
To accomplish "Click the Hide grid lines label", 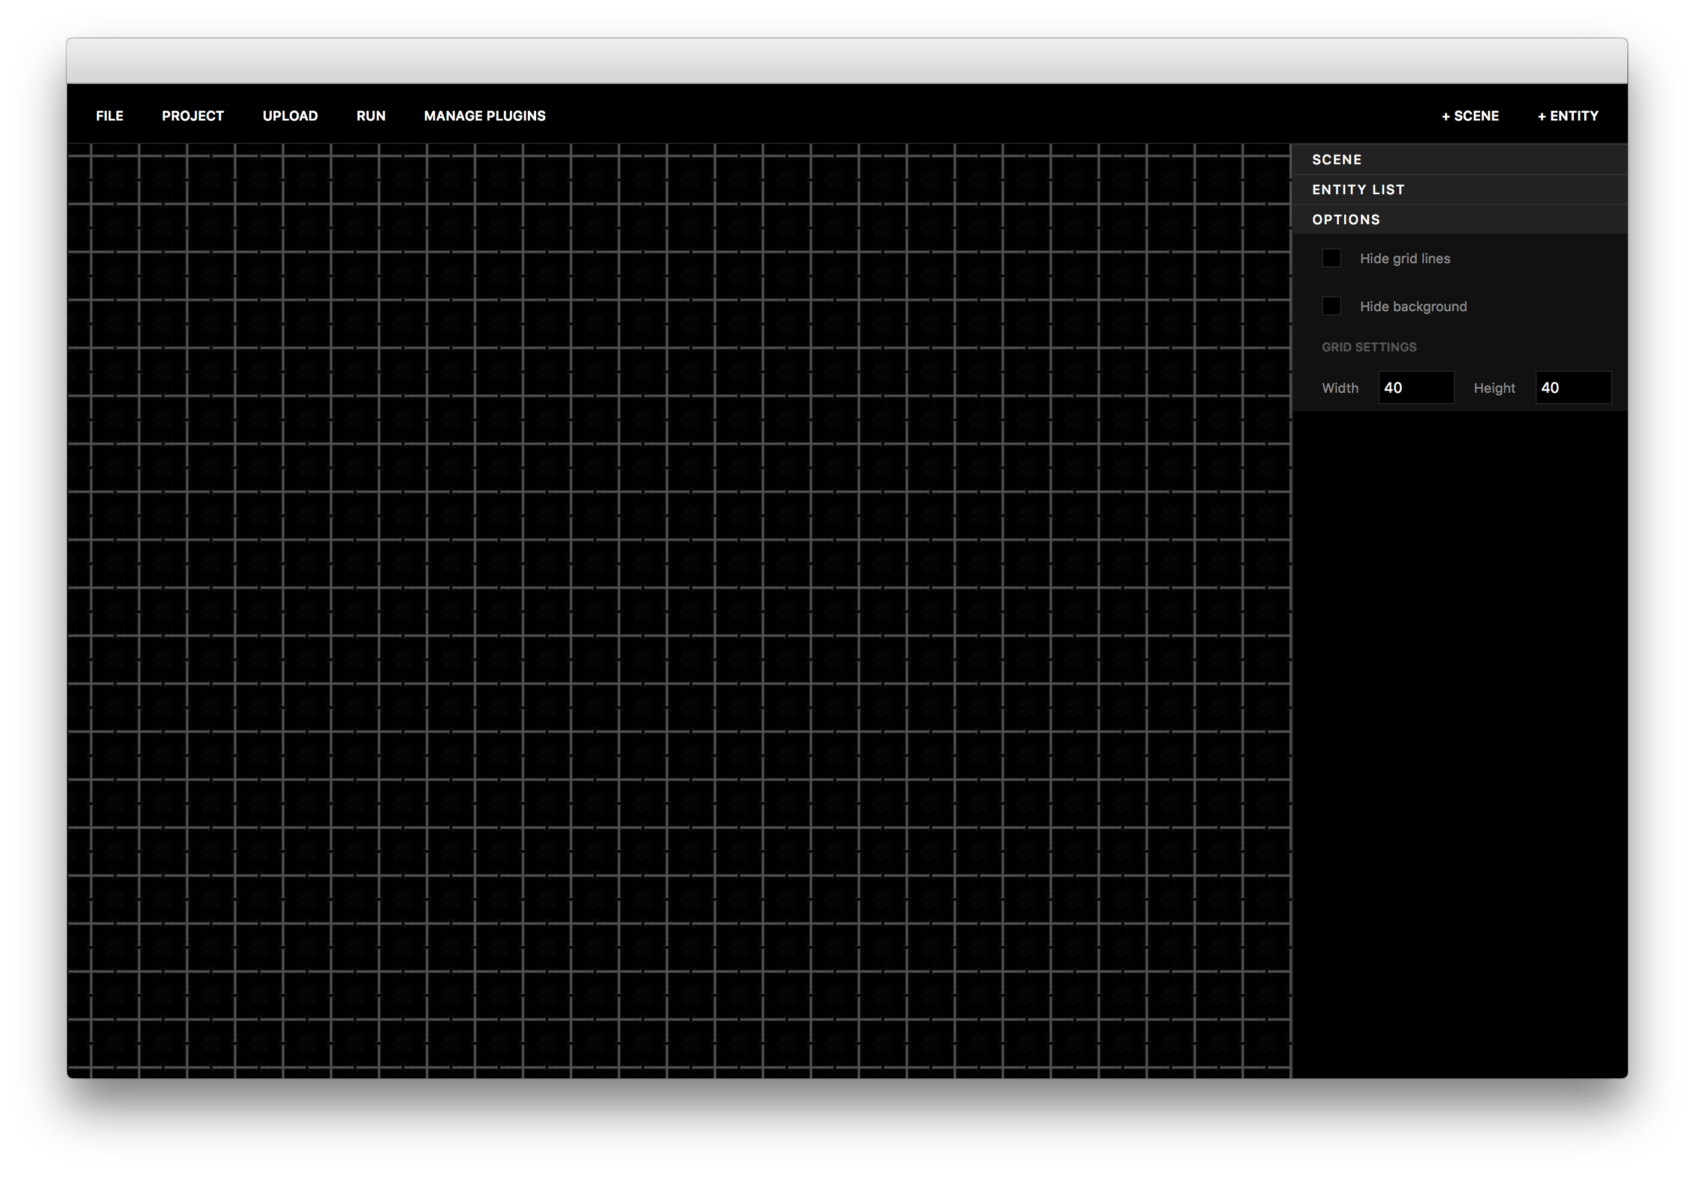I will coord(1405,258).
